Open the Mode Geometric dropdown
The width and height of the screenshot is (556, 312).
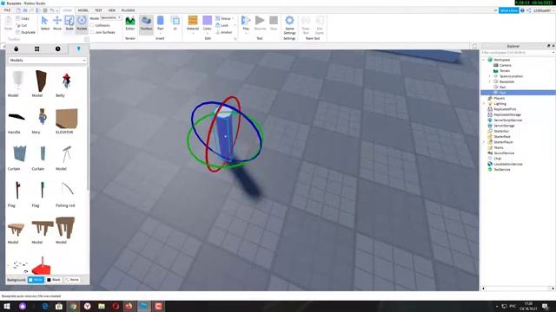click(x=110, y=17)
